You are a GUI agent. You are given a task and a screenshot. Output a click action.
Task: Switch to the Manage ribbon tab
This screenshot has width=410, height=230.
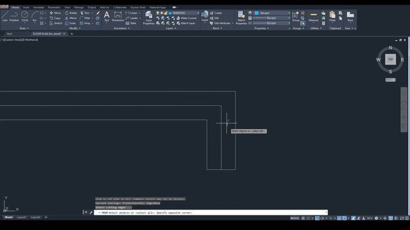[x=79, y=7]
